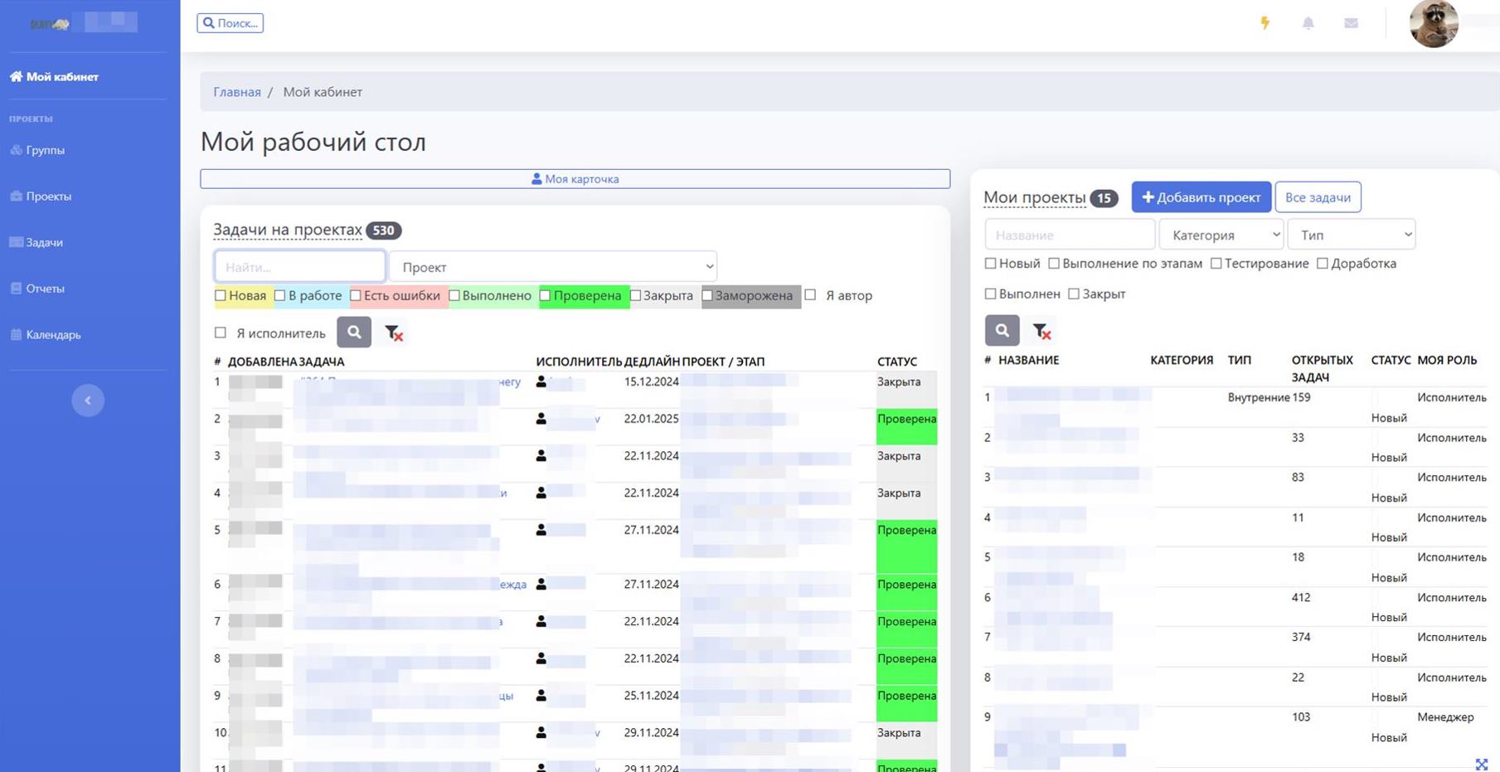Check the Новая status checkbox

pos(221,295)
